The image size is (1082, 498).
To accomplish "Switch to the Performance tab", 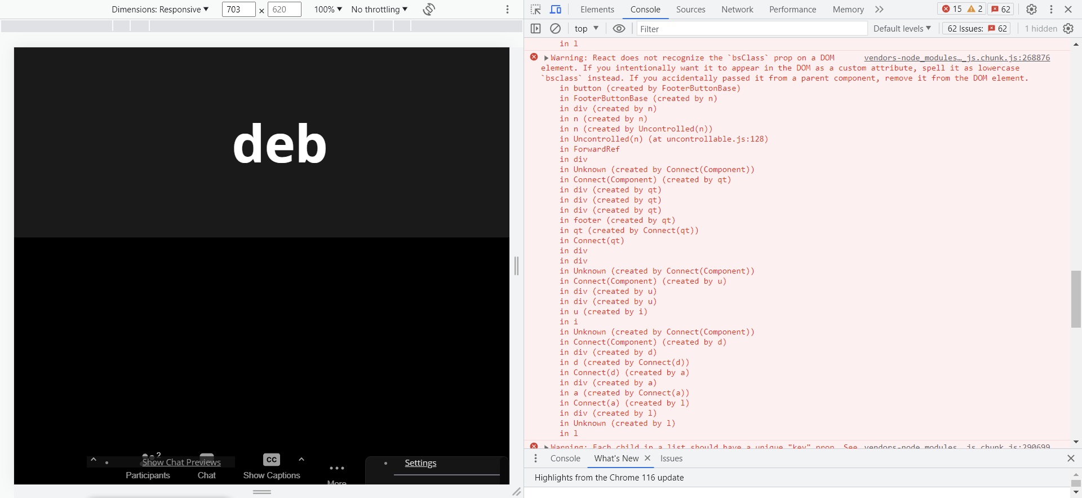I will tap(792, 9).
